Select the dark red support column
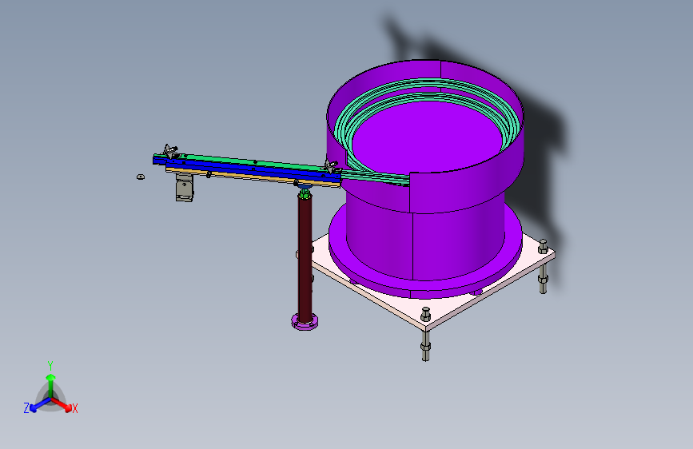Screen dimensions: 693x449 (x=305, y=259)
